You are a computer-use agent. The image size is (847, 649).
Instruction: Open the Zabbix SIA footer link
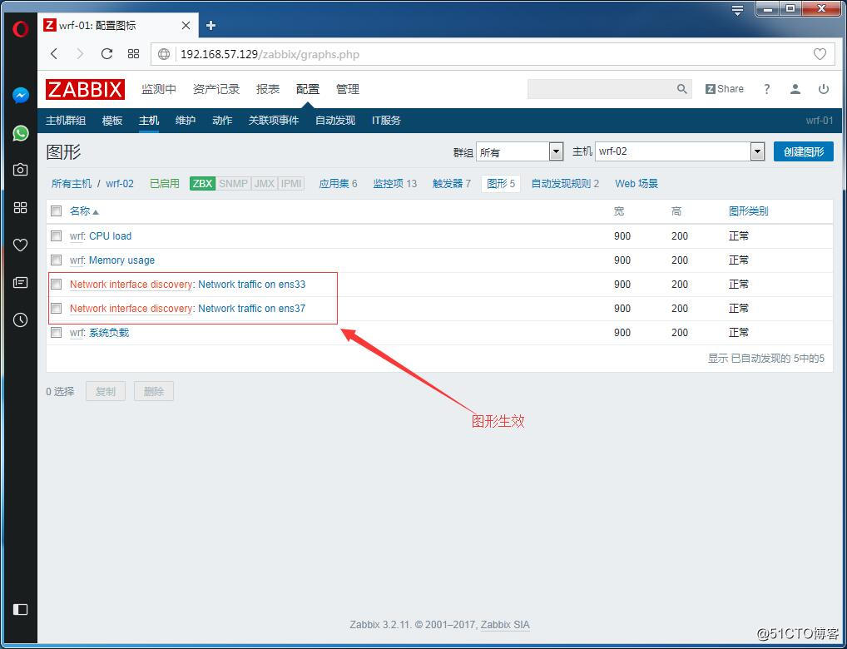tap(505, 625)
